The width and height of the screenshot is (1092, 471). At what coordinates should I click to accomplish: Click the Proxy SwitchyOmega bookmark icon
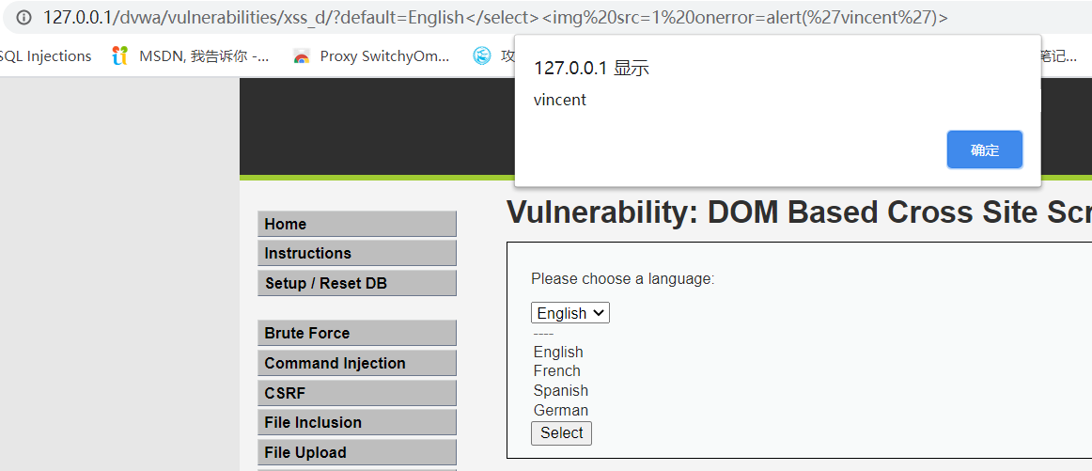pos(301,56)
